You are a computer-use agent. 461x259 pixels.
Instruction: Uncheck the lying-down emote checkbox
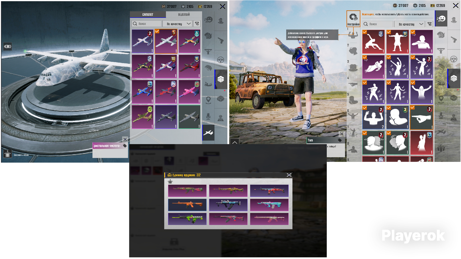point(365,57)
